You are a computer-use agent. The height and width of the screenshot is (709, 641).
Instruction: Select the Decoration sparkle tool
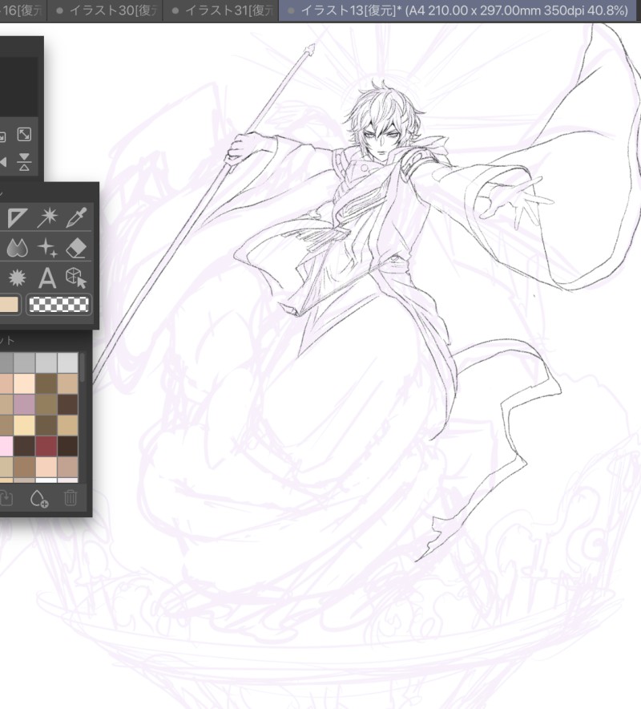pos(47,248)
